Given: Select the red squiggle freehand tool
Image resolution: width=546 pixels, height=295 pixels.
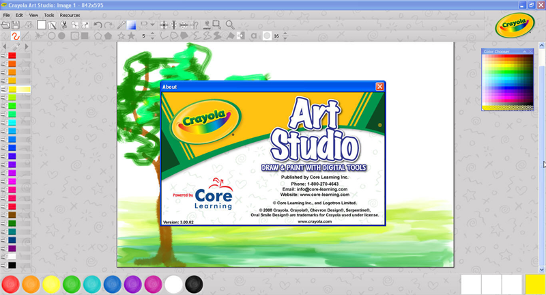Looking at the screenshot, I should pyautogui.click(x=15, y=36).
